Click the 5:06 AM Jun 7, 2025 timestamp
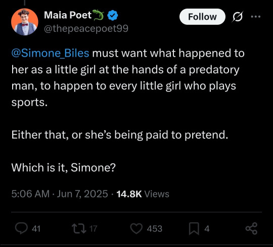Viewport: 273px width, 247px height. pyautogui.click(x=60, y=194)
